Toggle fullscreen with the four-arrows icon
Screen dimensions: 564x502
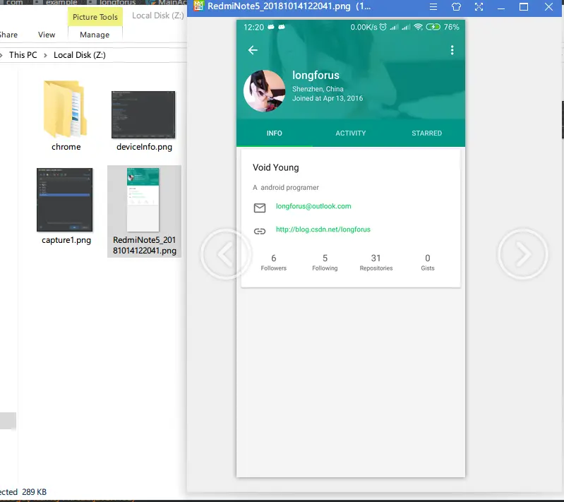(479, 7)
